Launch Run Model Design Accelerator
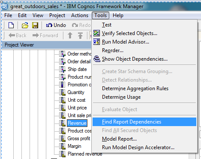This screenshot has width=201, height=159. (144, 147)
